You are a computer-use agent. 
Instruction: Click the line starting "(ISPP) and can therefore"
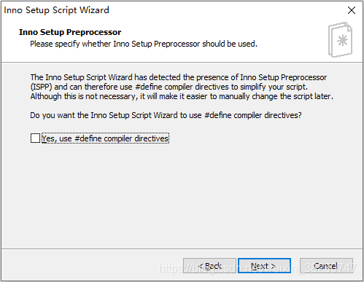(x=169, y=87)
